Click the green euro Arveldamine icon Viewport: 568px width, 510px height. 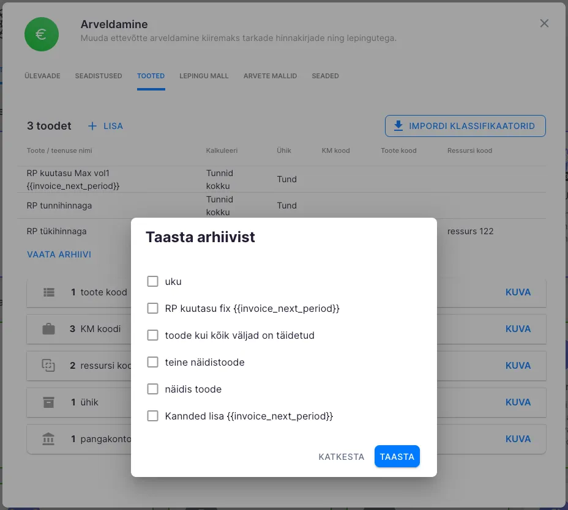[x=41, y=34]
